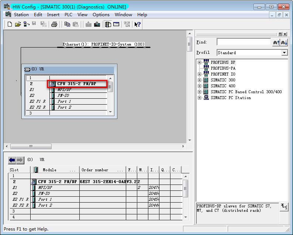Select PROFINET IO catalog entry
The width and height of the screenshot is (293, 235).
(223, 74)
